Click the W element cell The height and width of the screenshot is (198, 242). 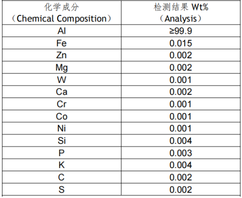pyautogui.click(x=62, y=80)
